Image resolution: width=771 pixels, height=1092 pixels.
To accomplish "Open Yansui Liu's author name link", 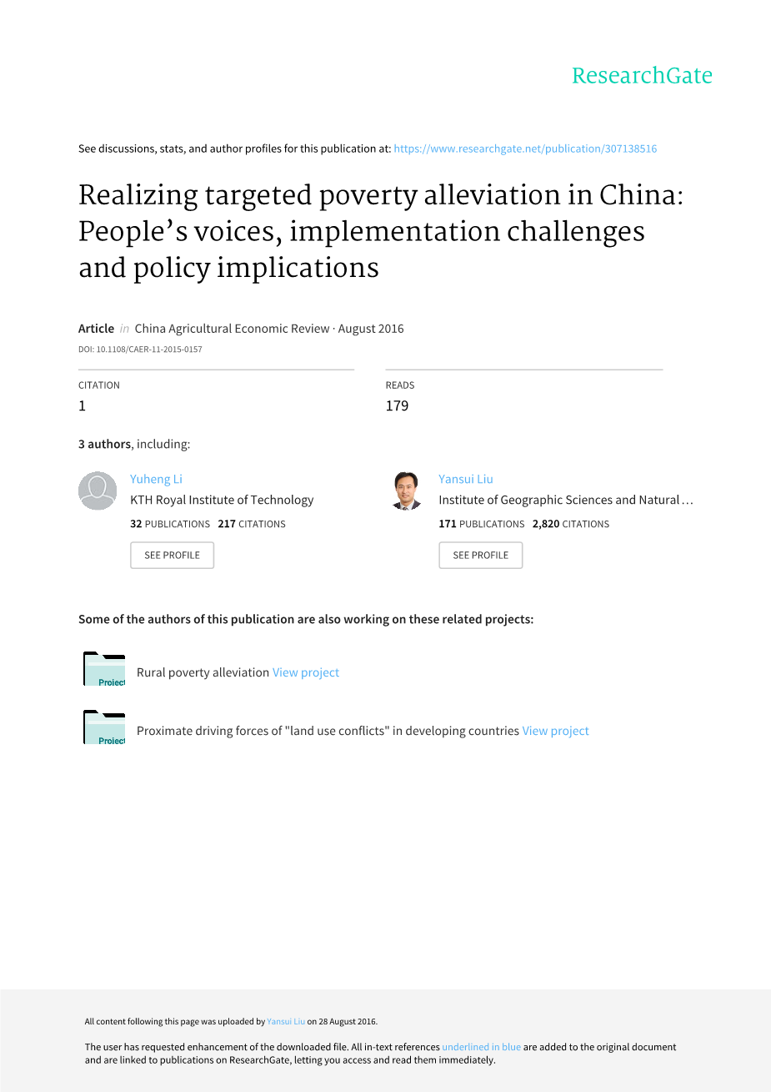I will pyautogui.click(x=465, y=479).
